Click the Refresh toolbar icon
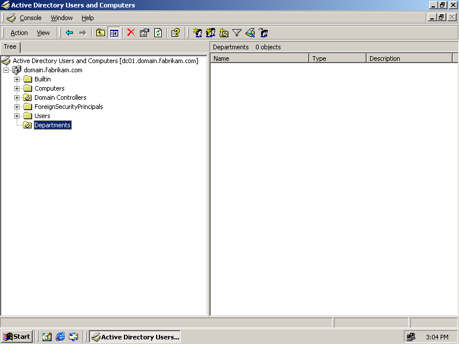Image resolution: width=459 pixels, height=344 pixels. 158,33
